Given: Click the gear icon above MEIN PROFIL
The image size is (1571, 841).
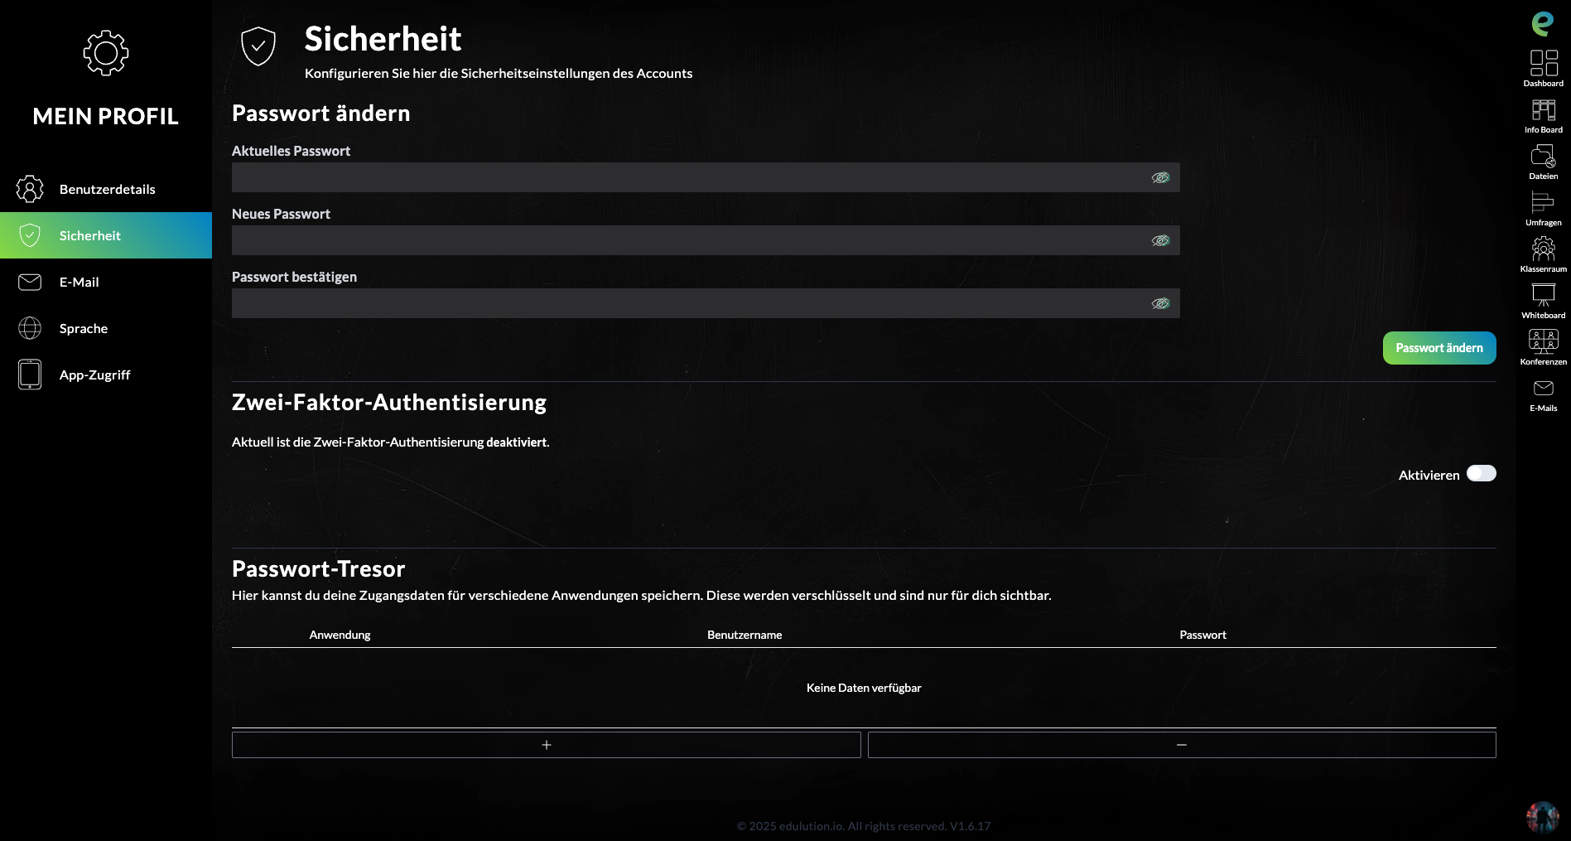Looking at the screenshot, I should pyautogui.click(x=105, y=52).
